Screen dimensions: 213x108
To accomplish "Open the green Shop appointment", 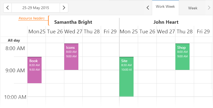I will point(182,57).
